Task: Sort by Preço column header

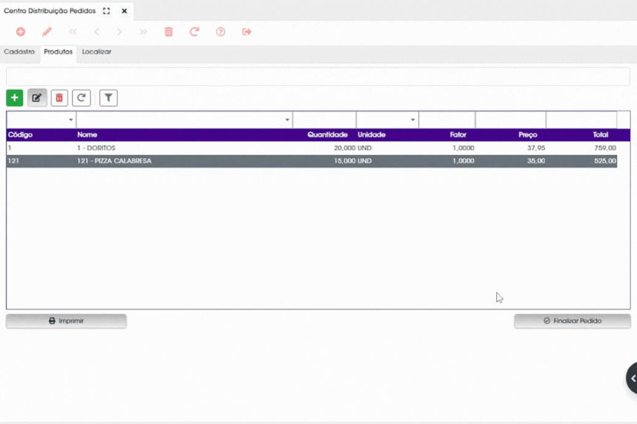Action: (527, 135)
